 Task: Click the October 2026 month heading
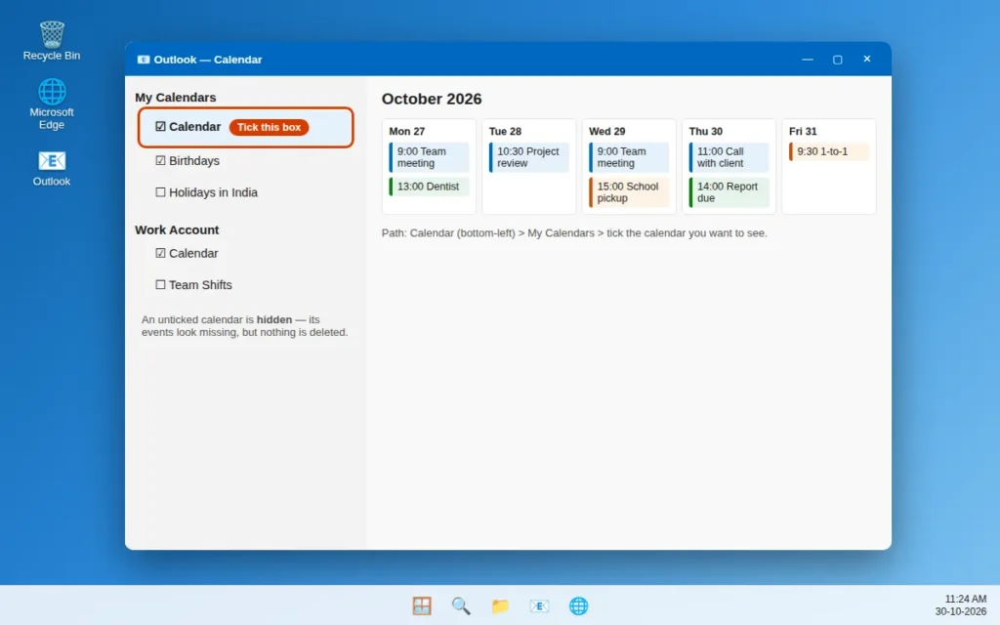tap(432, 99)
